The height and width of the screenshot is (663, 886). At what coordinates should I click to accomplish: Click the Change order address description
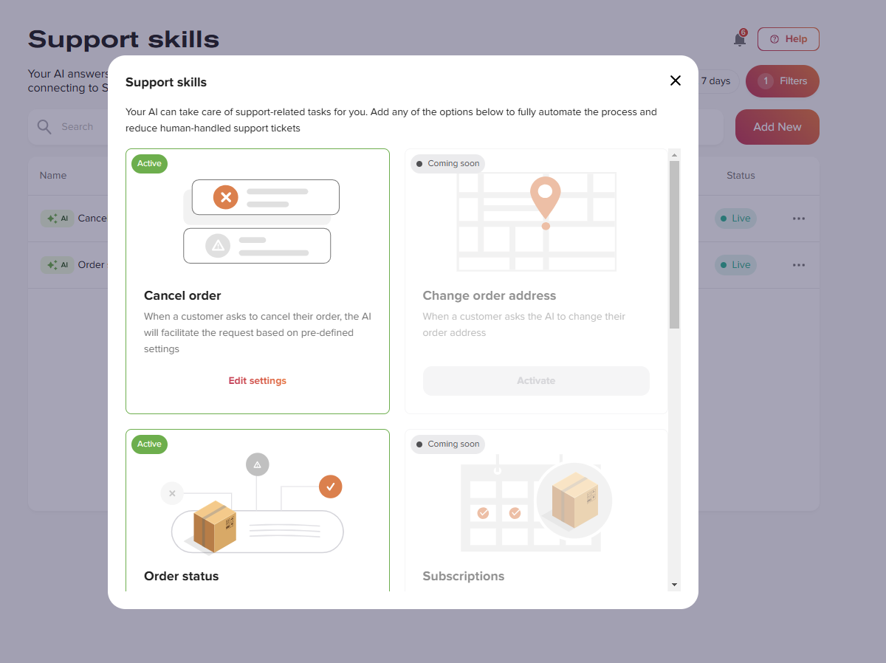tap(524, 325)
